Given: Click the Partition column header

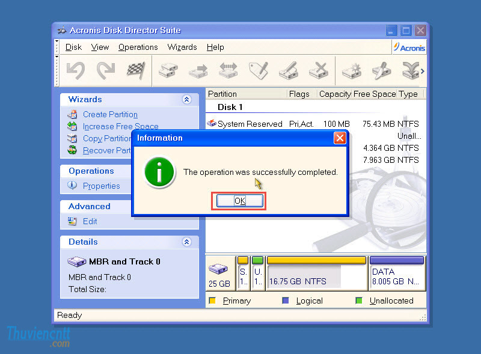Looking at the screenshot, I should (247, 94).
